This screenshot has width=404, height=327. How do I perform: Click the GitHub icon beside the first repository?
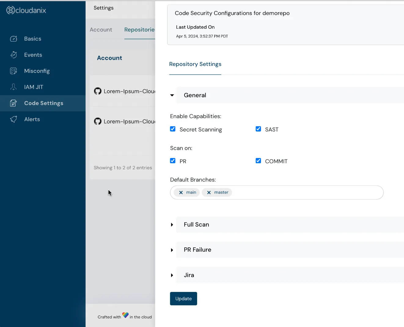[x=97, y=91]
